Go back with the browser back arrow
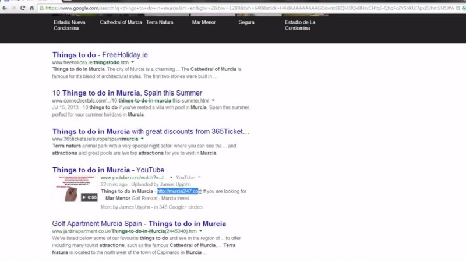 pyautogui.click(x=5, y=8)
